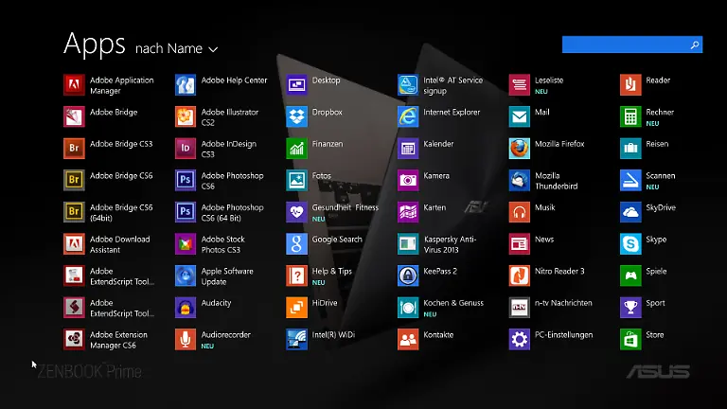
Task: Open Adobe Bridge CS3 icon
Action: click(75, 149)
